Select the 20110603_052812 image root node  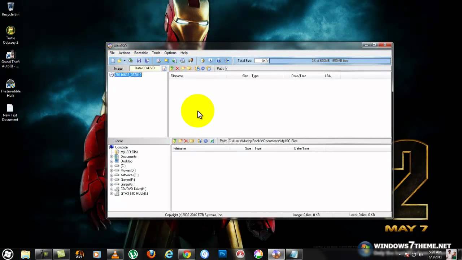coord(128,75)
